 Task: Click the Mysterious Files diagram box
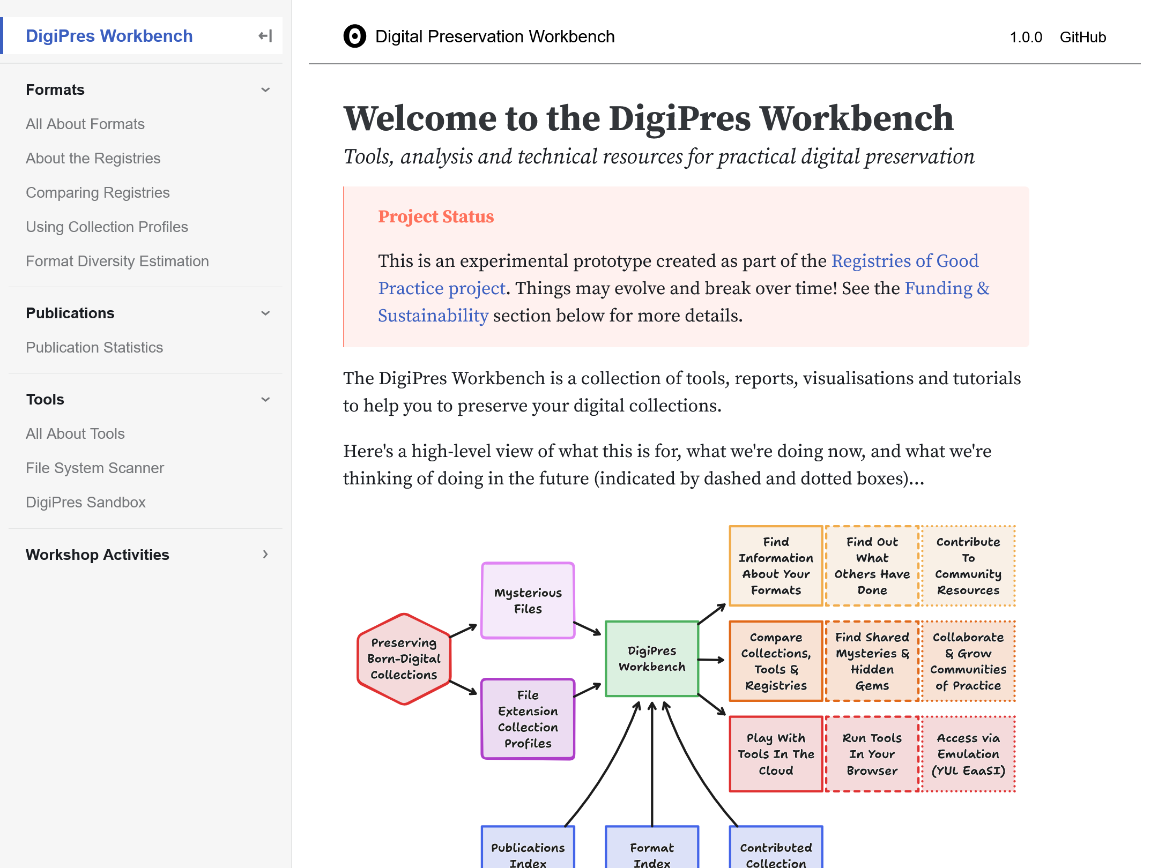(x=528, y=601)
